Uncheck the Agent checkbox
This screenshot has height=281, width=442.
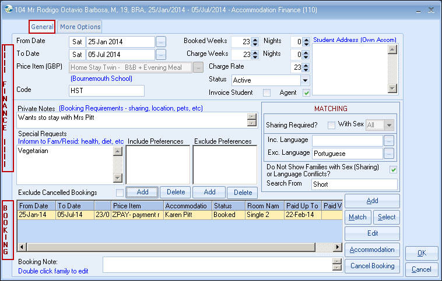tap(307, 93)
